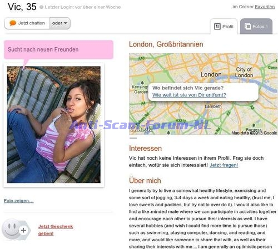The image size is (278, 249).
Task: Click Jetzt Geschenk geben link
Action: pos(56,230)
